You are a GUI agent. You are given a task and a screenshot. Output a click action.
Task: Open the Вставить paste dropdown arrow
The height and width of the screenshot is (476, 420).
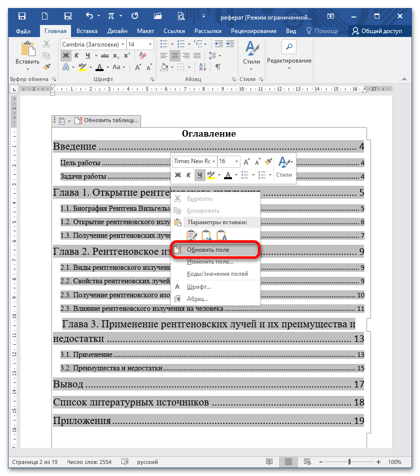click(x=27, y=69)
